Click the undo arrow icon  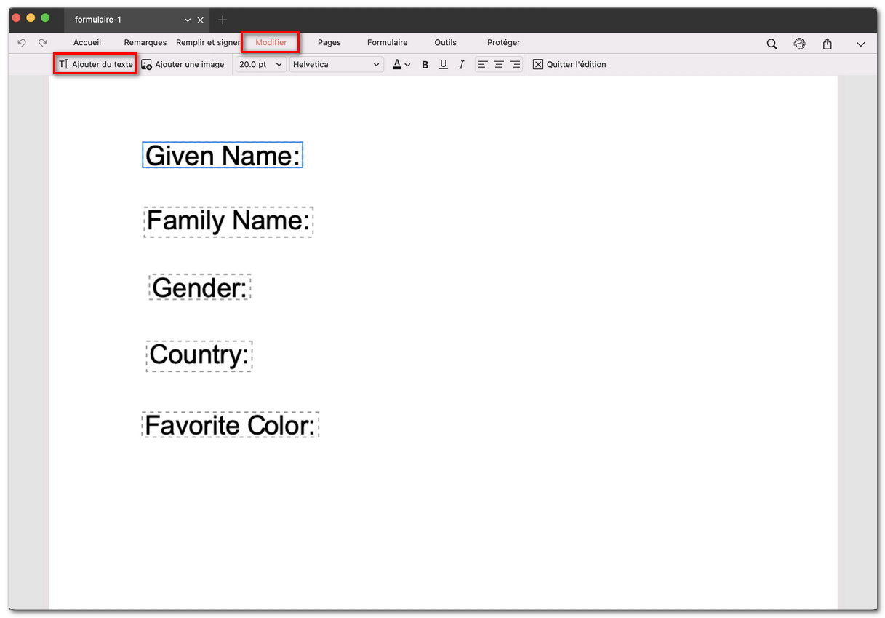pyautogui.click(x=22, y=44)
